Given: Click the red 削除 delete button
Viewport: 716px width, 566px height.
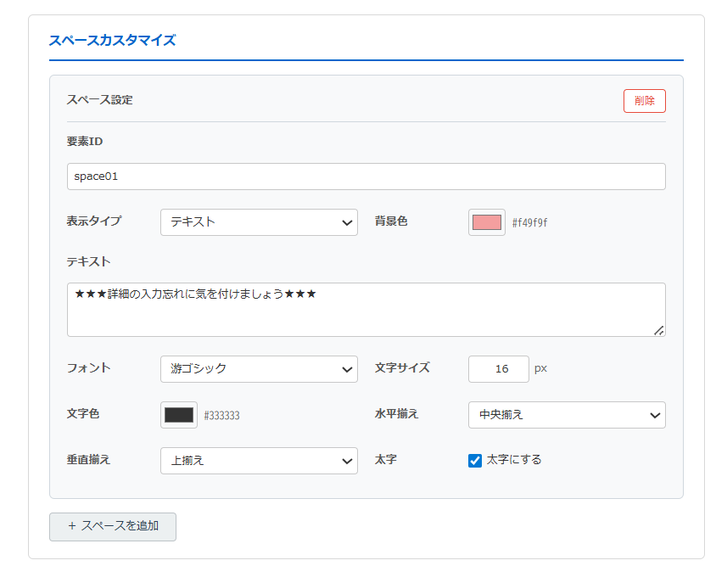Looking at the screenshot, I should click(644, 100).
